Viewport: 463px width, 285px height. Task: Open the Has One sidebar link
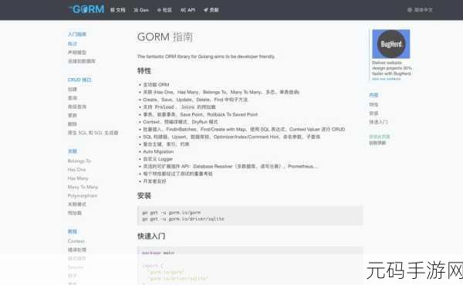click(x=76, y=170)
